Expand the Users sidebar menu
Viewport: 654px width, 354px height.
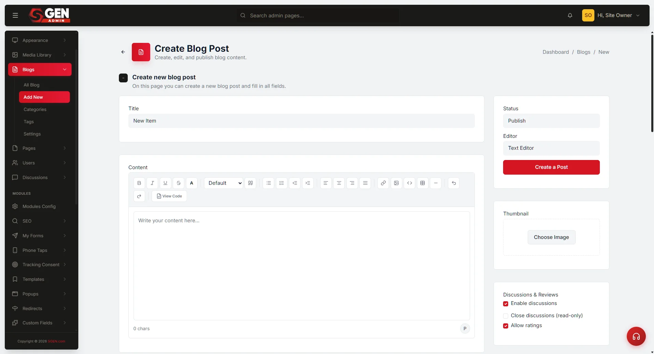click(x=40, y=163)
